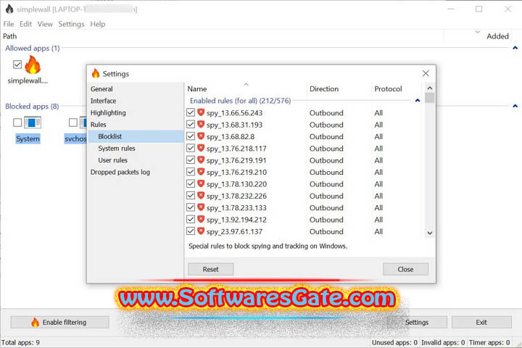Click the Settings button in bottom bar
Viewport: 522px width, 348px height.
[416, 322]
